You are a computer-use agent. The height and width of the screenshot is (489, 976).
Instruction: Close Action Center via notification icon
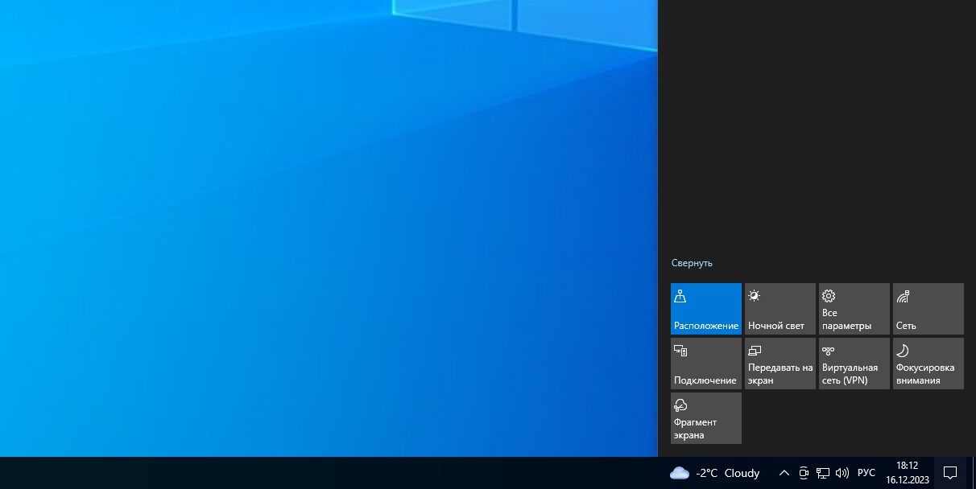point(950,473)
